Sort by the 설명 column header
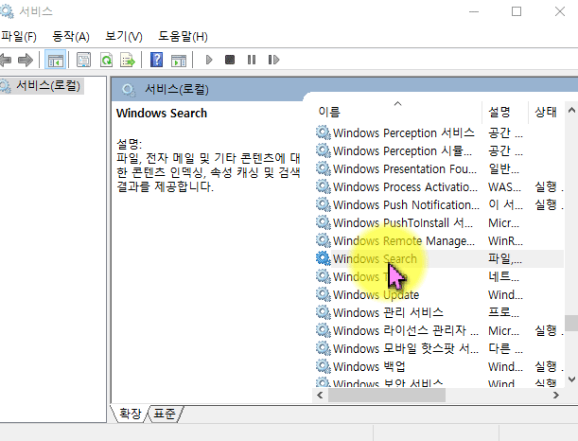This screenshot has width=578, height=441. click(505, 112)
